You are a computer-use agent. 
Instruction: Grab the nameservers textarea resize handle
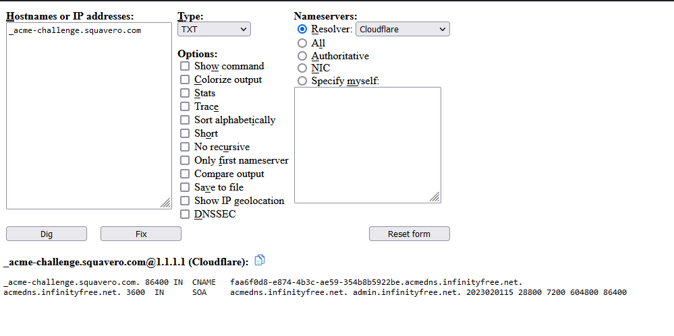434,197
